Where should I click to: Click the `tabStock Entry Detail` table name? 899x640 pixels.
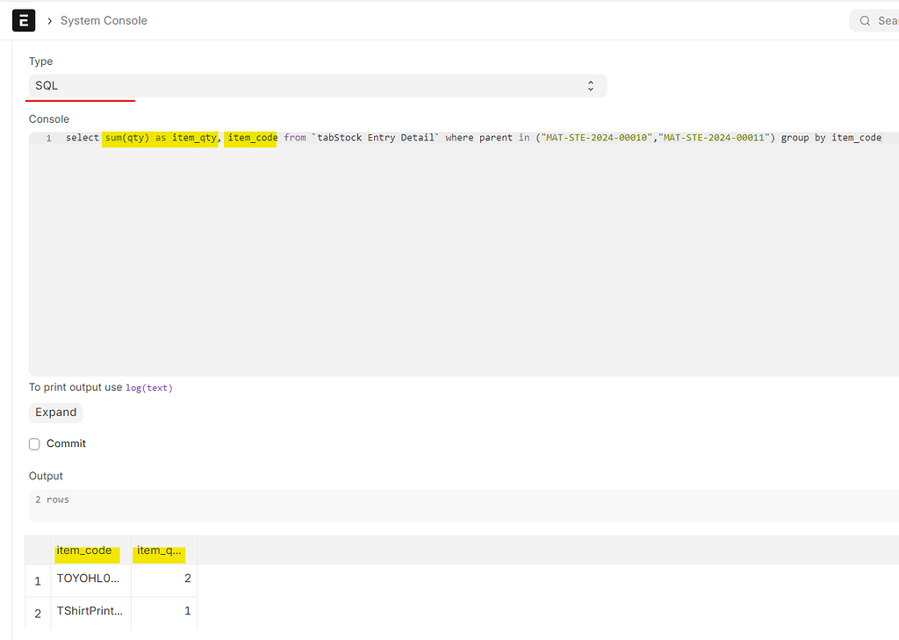pyautogui.click(x=376, y=138)
